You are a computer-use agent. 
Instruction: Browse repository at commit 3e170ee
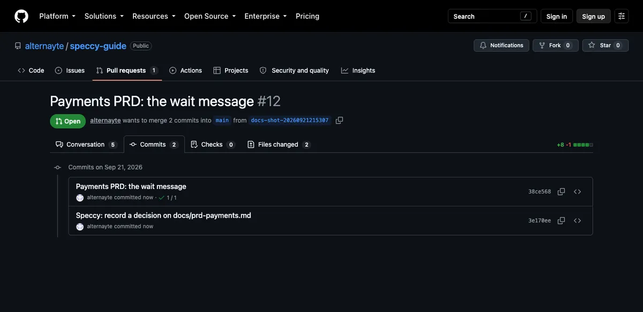[x=577, y=220]
